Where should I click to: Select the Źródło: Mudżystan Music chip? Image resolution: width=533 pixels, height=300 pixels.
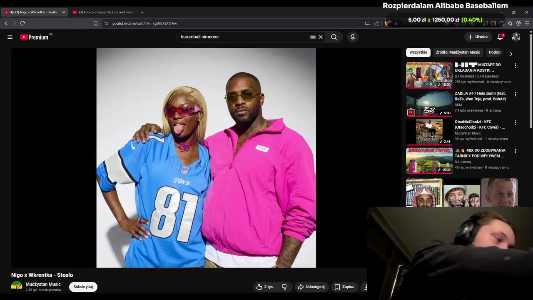point(458,52)
